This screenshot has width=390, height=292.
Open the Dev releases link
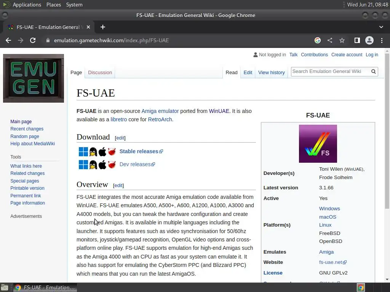click(x=137, y=164)
